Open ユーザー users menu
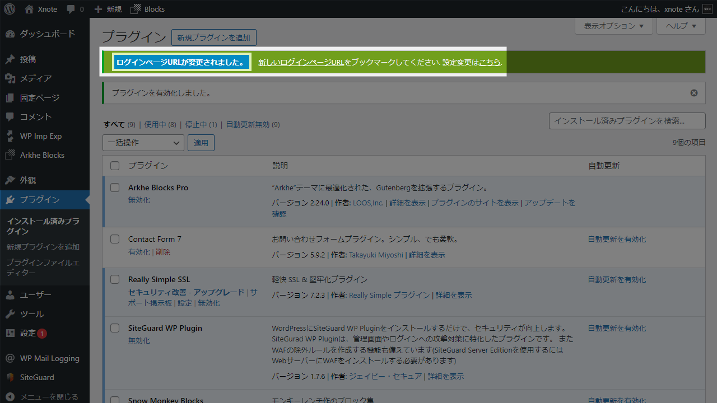The height and width of the screenshot is (403, 717). [45, 295]
